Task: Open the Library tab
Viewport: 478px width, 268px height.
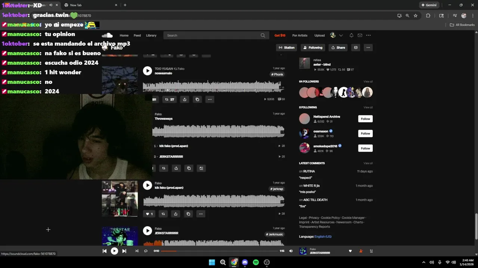Action: point(151,35)
